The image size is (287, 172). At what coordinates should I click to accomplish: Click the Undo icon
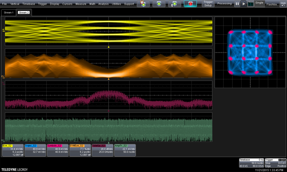pos(283,4)
